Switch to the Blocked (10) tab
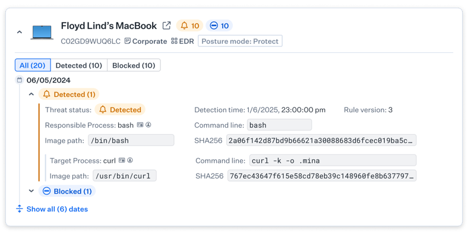 coord(134,65)
